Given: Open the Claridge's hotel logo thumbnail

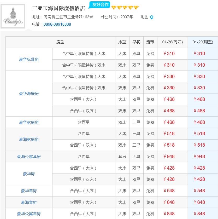Looking at the screenshot, I should 13,16.
